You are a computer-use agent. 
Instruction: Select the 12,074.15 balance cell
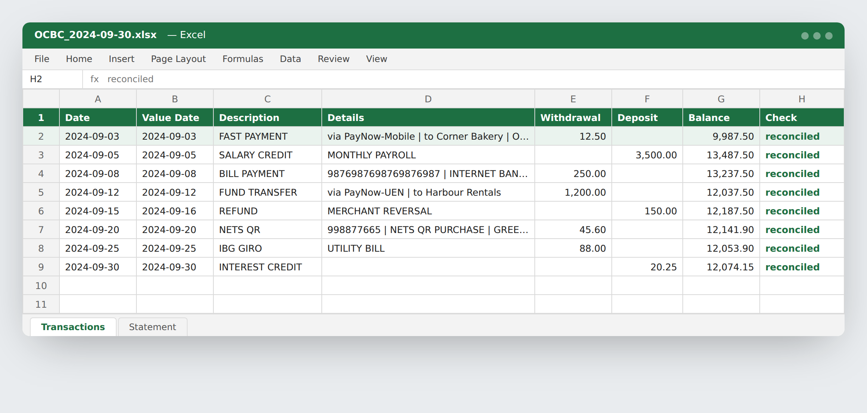pyautogui.click(x=721, y=267)
